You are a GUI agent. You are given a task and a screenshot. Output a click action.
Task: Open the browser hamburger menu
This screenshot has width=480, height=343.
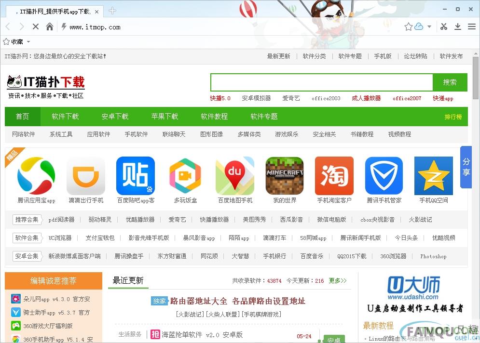(472, 27)
